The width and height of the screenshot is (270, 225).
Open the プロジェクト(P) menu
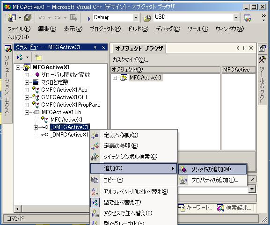tap(105, 29)
